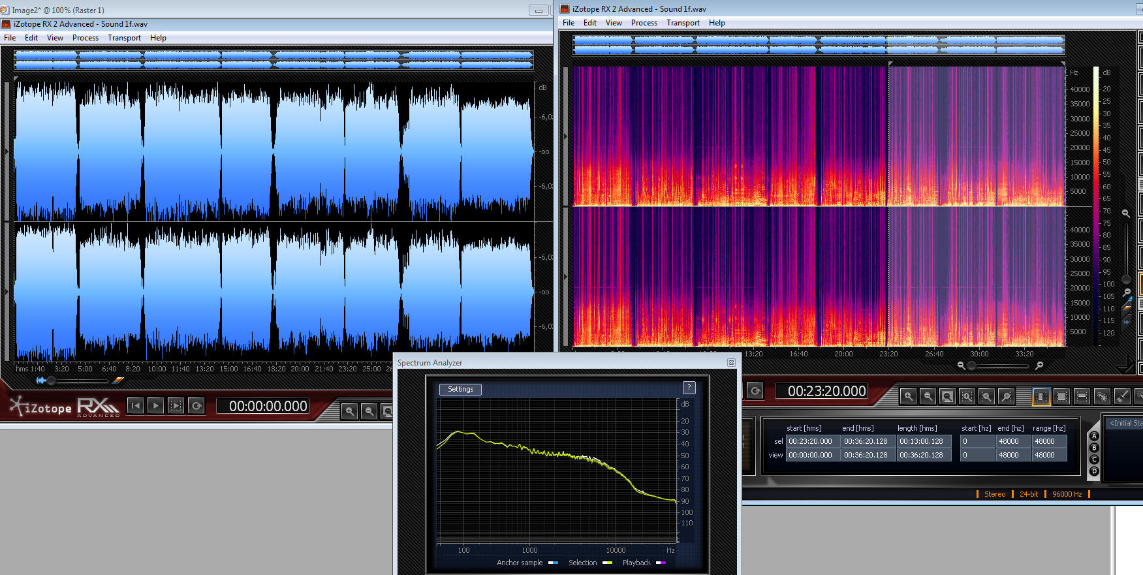Click the grab-and-zoom magnifier icon in the right toolbar
Viewport: 1143px width, 575px height.
(1006, 396)
